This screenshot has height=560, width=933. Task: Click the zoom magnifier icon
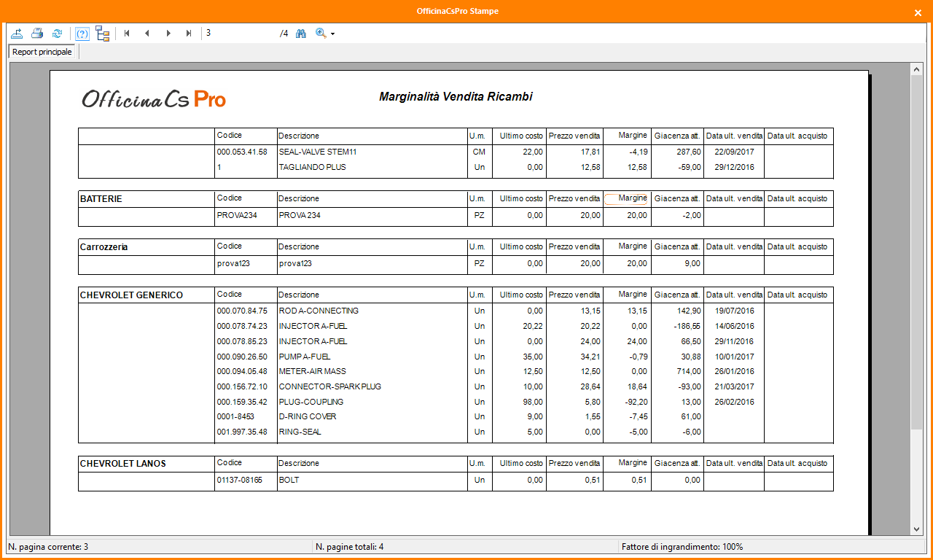click(321, 34)
